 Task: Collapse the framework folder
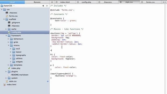[x=6, y=36]
